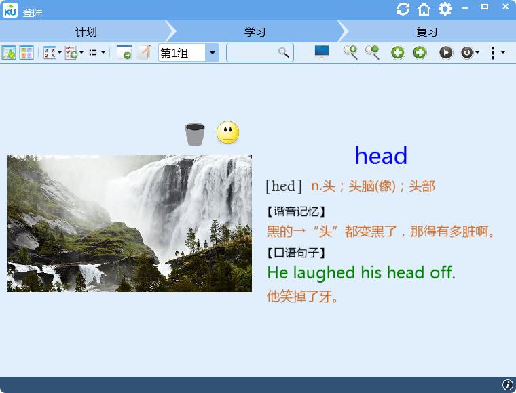The image size is (516, 393).
Task: Zoom in with the magnifier plus icon
Action: (x=350, y=53)
